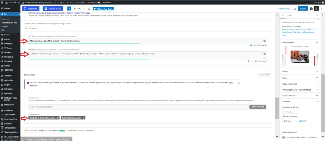
Task: Expand the Table of Contents panel
Action: point(300,84)
